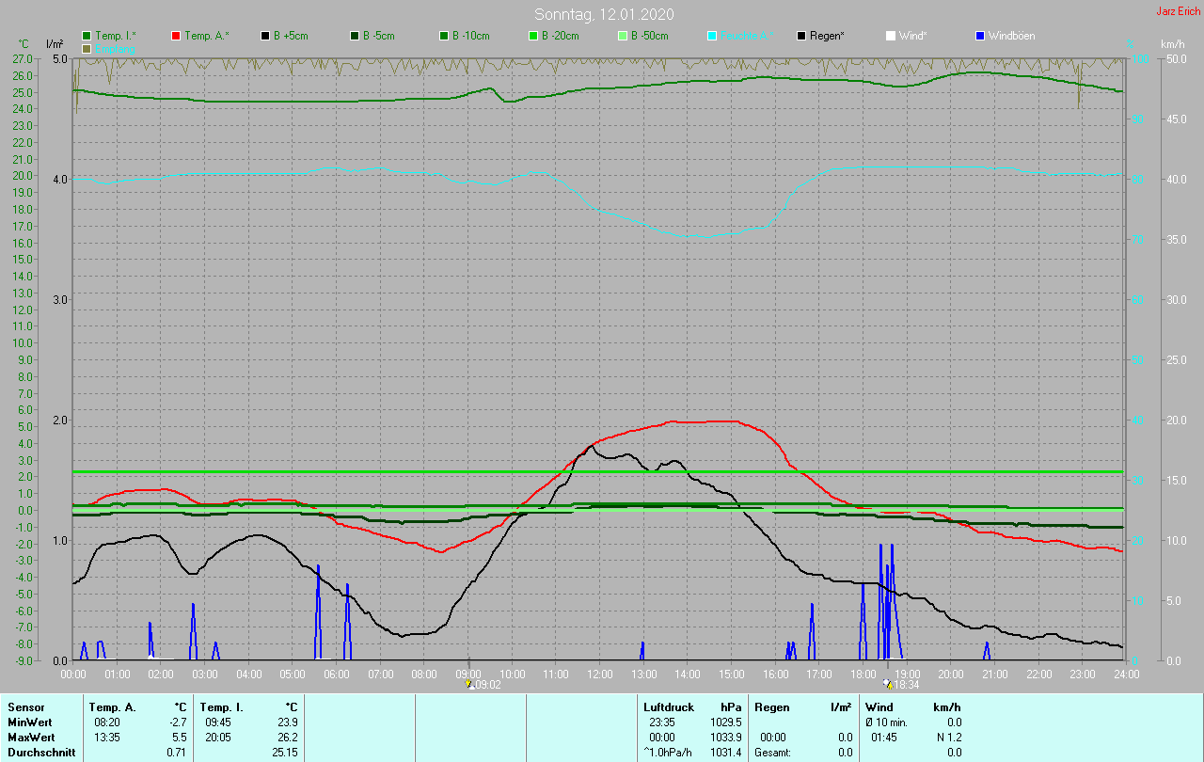Click the olive legend square in second row
The width and height of the screenshot is (1204, 762).
(87, 48)
